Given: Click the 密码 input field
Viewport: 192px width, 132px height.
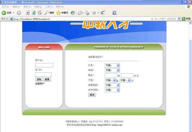Looking at the screenshot, I should pos(43,75).
